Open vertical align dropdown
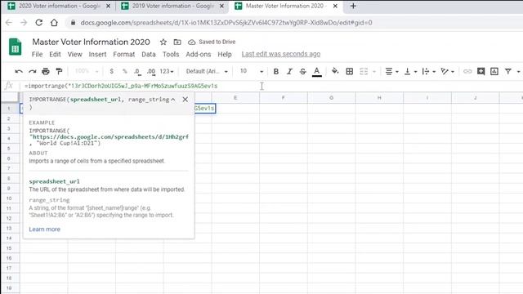Screen dimensions: 523x294 tap(410, 71)
